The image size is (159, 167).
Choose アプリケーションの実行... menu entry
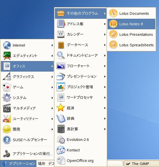(x=27, y=153)
